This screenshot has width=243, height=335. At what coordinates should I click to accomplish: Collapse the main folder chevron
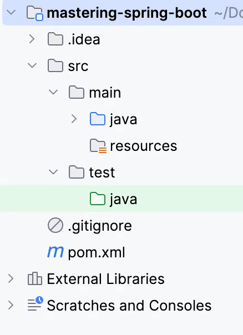(53, 92)
